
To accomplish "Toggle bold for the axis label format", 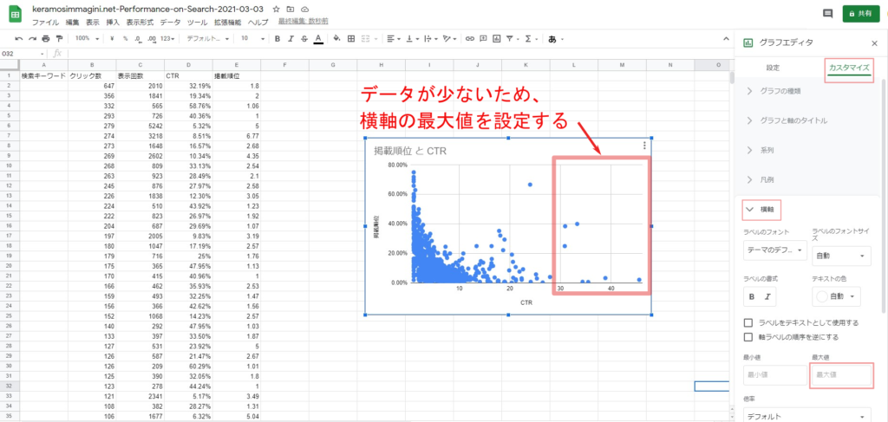I will pos(752,296).
